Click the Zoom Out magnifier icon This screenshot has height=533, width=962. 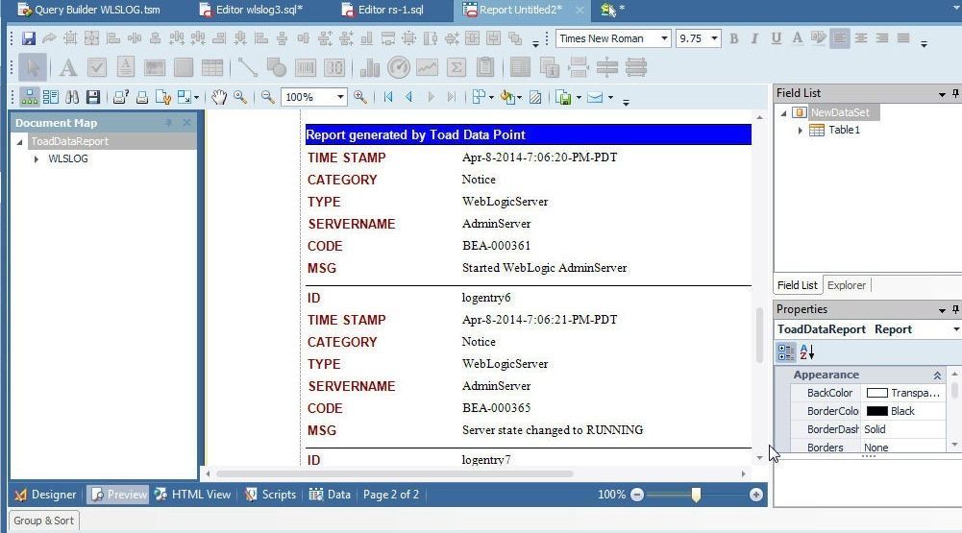(267, 97)
